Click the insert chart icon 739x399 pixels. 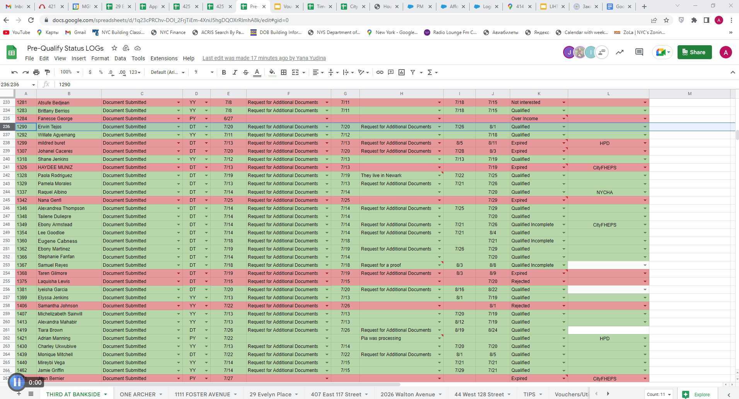(402, 72)
